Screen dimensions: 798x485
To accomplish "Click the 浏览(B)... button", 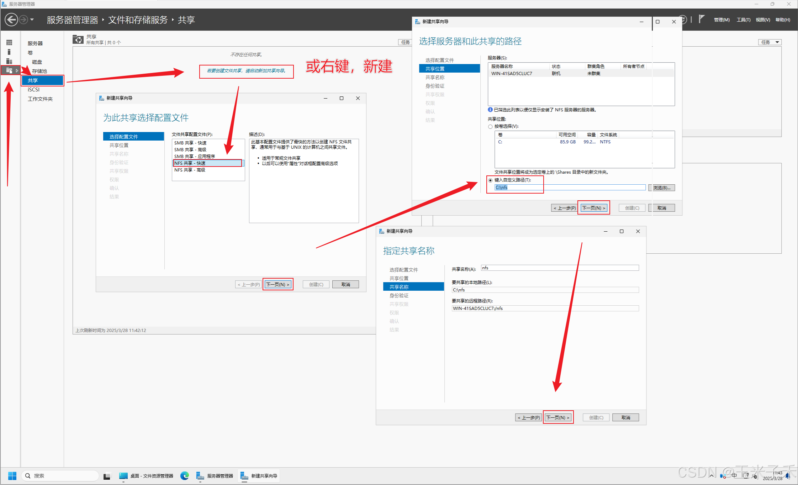I will point(661,188).
